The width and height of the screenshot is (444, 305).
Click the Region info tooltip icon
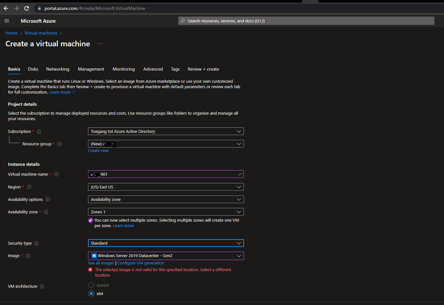pyautogui.click(x=29, y=187)
